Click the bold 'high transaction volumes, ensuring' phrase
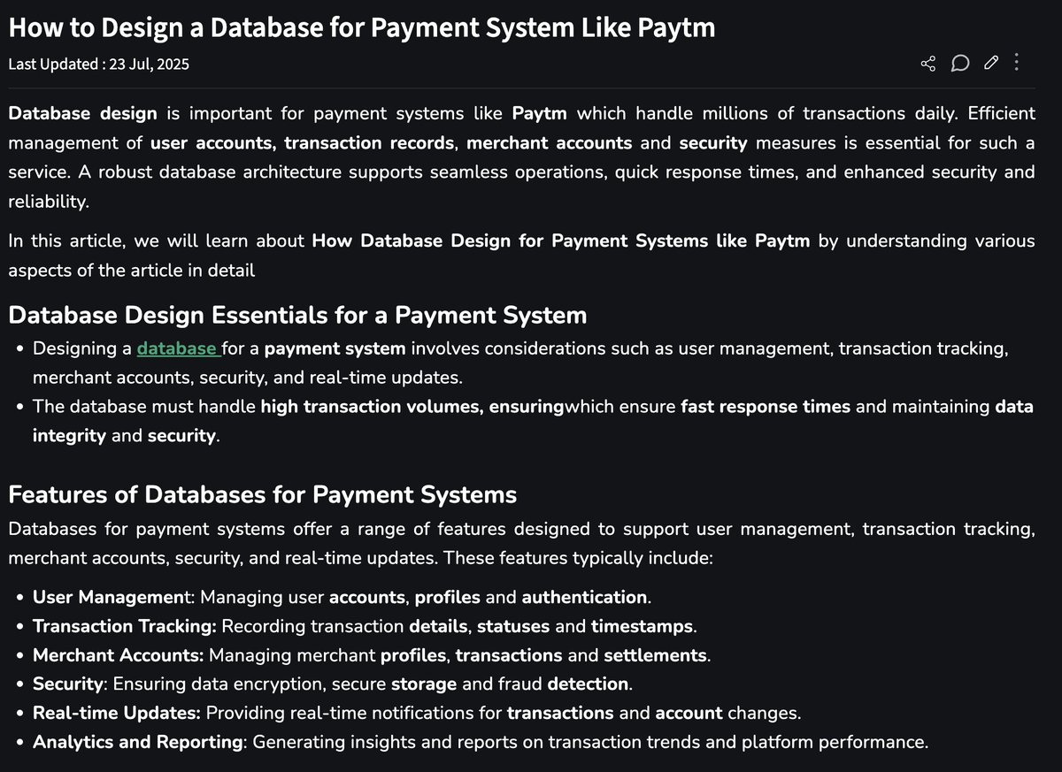1062x772 pixels. point(412,407)
